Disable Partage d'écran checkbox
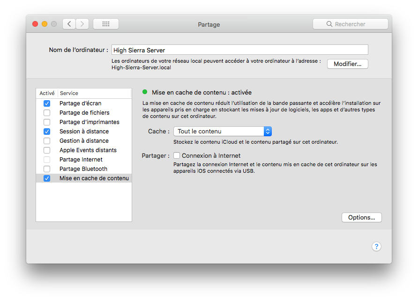This screenshot has width=418, height=301. [47, 103]
